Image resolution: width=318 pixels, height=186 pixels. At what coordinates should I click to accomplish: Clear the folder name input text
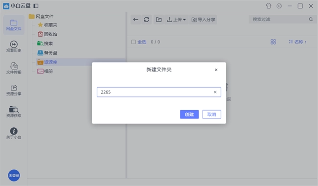pos(215,92)
